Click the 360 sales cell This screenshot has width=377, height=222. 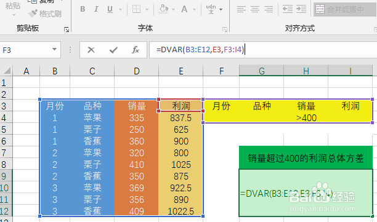click(x=137, y=141)
